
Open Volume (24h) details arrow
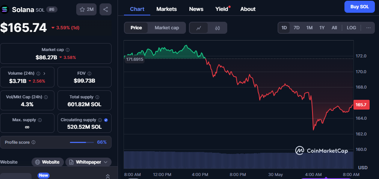(x=44, y=73)
